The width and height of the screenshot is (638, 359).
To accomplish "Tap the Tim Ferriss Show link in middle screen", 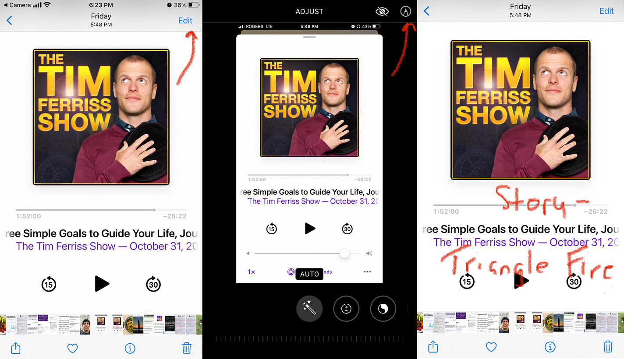I will pyautogui.click(x=313, y=201).
